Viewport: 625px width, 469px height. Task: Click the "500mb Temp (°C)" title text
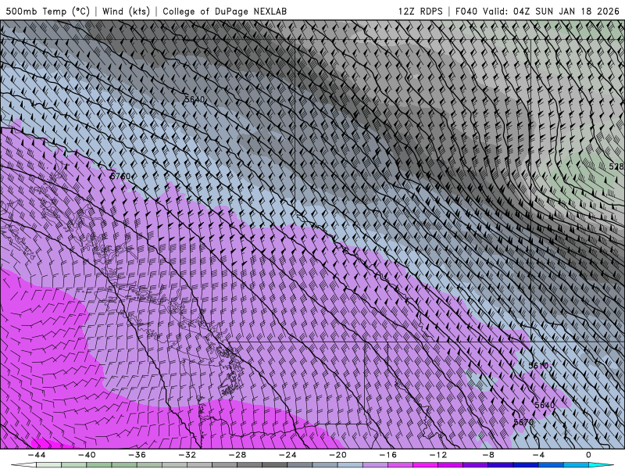click(x=48, y=11)
